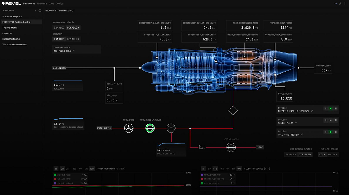Set ignitor to DISABLED
The width and height of the screenshot is (349, 195).
[73, 39]
